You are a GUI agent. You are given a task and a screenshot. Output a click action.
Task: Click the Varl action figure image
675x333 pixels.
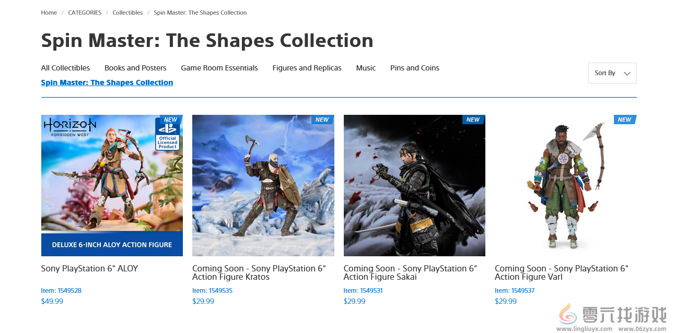tap(565, 185)
